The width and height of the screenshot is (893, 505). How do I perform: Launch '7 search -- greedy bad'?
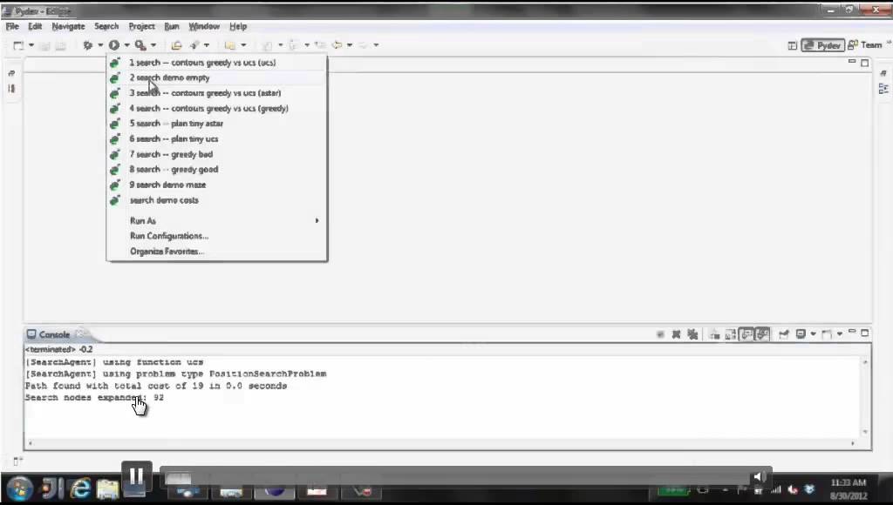click(x=217, y=154)
